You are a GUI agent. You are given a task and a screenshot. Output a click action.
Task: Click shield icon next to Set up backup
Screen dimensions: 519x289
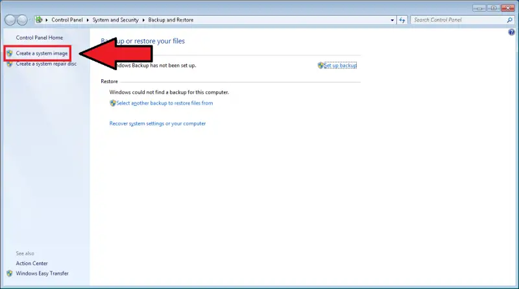point(320,66)
